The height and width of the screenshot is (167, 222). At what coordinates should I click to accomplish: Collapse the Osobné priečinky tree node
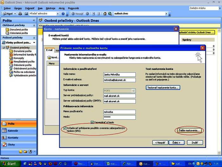4,48
